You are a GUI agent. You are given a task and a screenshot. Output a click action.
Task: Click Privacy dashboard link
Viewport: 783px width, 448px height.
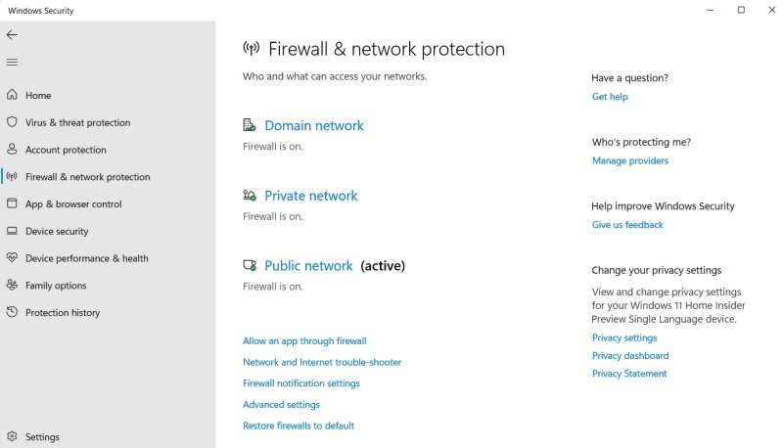[630, 356]
